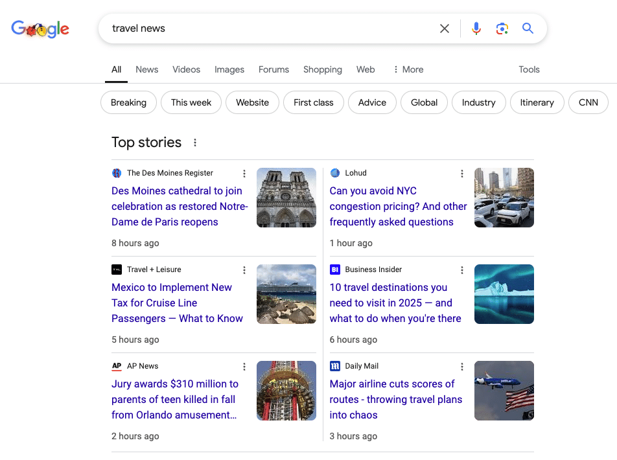This screenshot has width=617, height=460.
Task: Open Mexico cruise line tax headline
Action: (177, 303)
